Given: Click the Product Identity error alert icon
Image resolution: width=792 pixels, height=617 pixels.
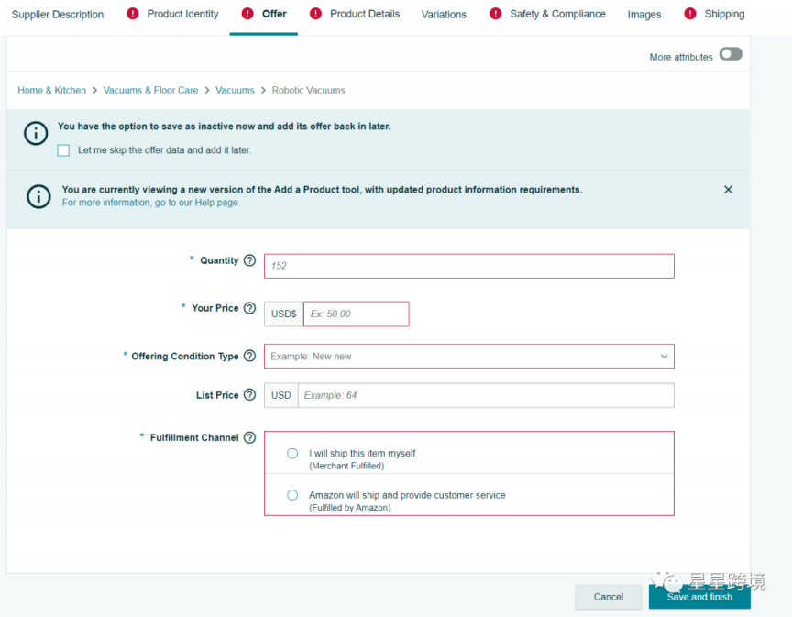Looking at the screenshot, I should [132, 14].
